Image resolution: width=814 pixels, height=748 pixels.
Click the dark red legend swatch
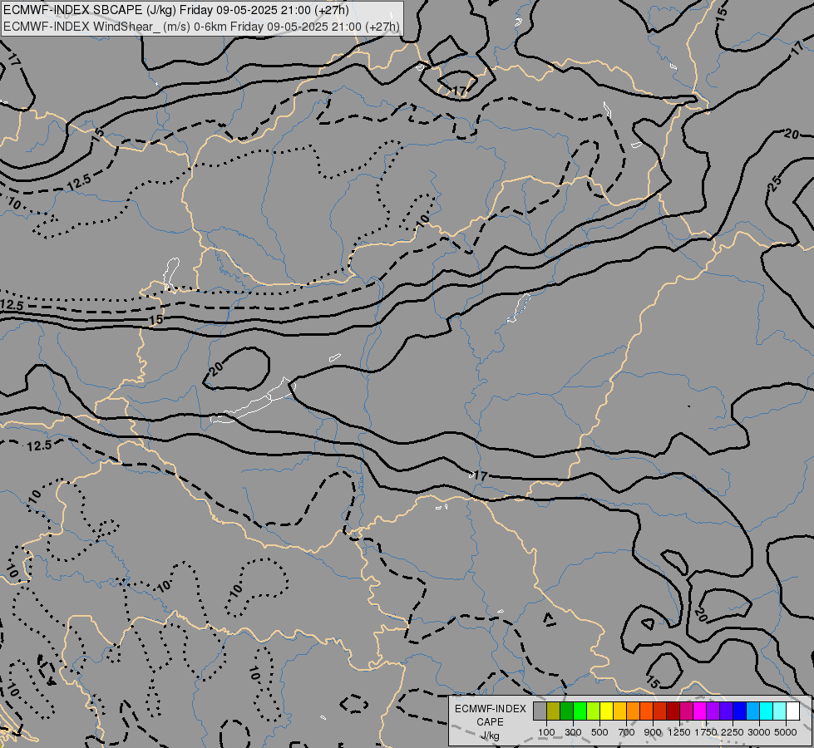(x=673, y=711)
